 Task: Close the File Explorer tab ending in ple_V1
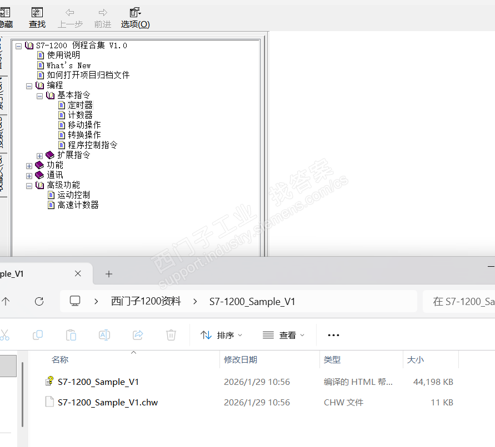(x=78, y=273)
